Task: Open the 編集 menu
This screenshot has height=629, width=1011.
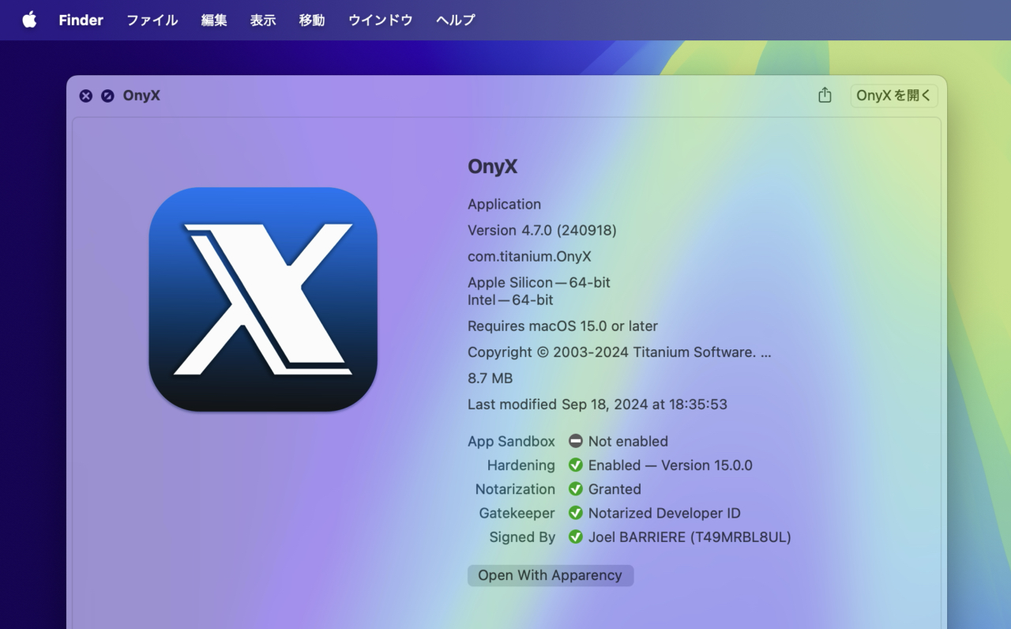Action: (x=214, y=20)
